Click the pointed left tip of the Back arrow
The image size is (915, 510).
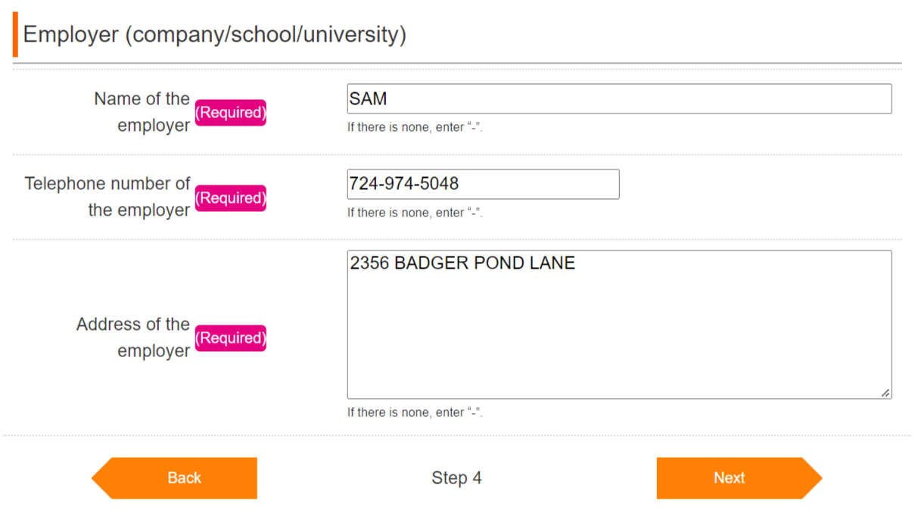pyautogui.click(x=96, y=478)
